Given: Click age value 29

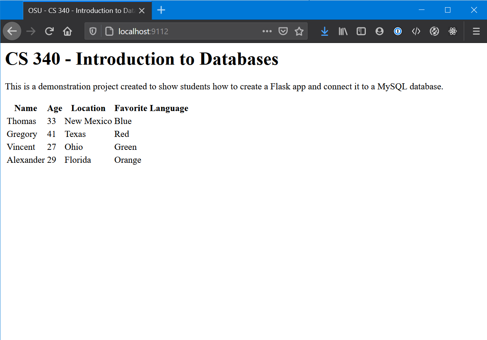Looking at the screenshot, I should (51, 160).
